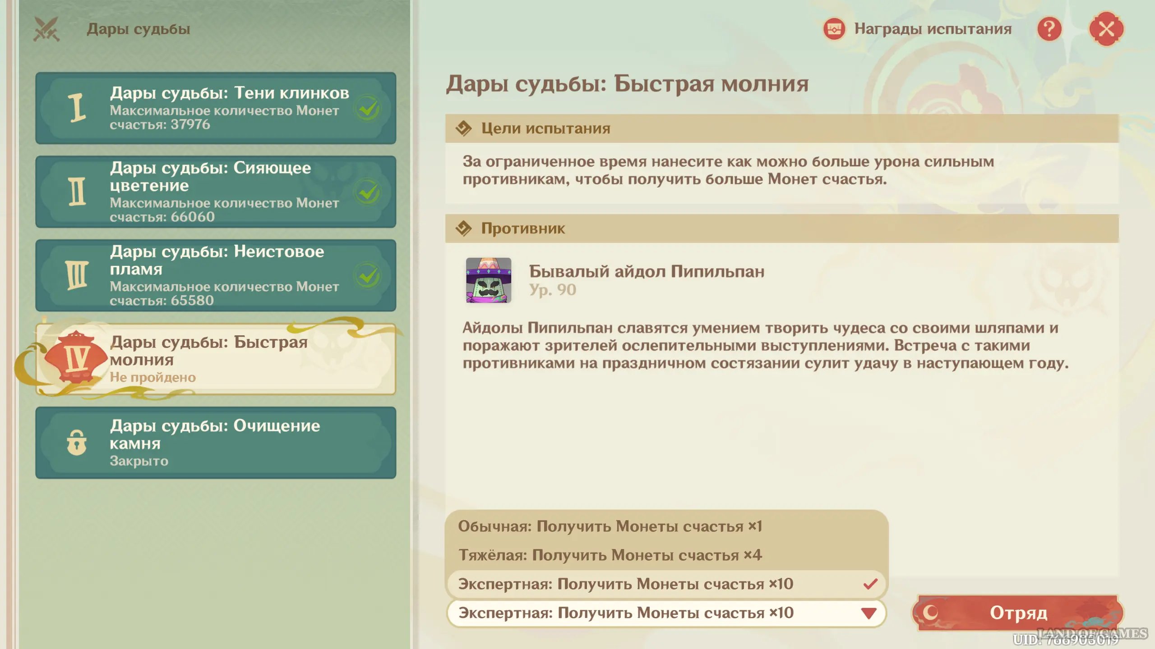Collapse difficulty dropdown via red triangle arrow
1155x649 pixels.
point(869,613)
